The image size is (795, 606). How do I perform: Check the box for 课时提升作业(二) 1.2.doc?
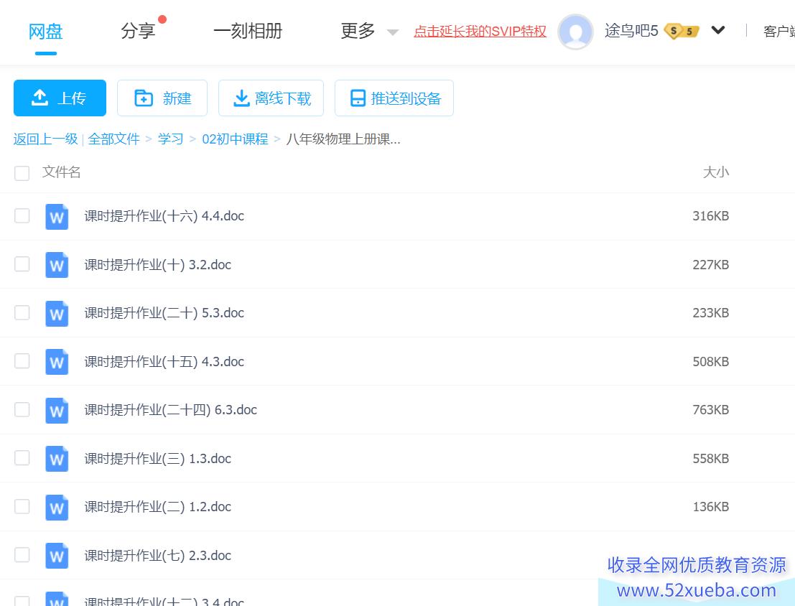22,506
